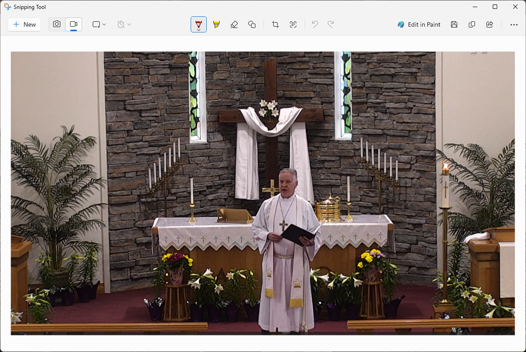
Task: Save the snip with the floppy disk icon
Action: click(454, 24)
